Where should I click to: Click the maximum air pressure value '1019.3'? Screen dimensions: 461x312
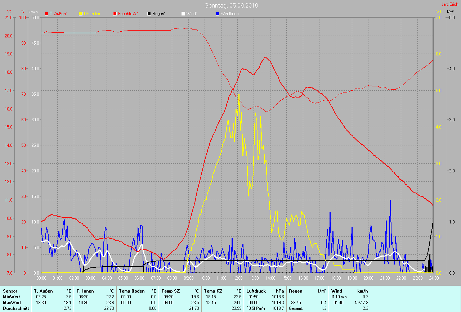[x=278, y=303]
